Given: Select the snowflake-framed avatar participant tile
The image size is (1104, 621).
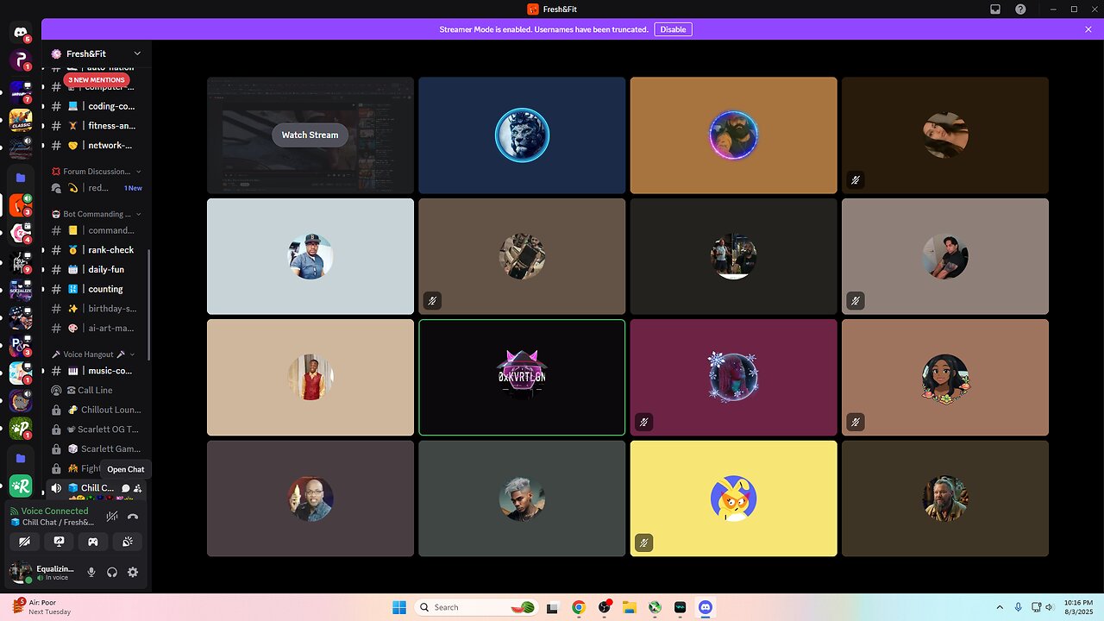Looking at the screenshot, I should [733, 378].
